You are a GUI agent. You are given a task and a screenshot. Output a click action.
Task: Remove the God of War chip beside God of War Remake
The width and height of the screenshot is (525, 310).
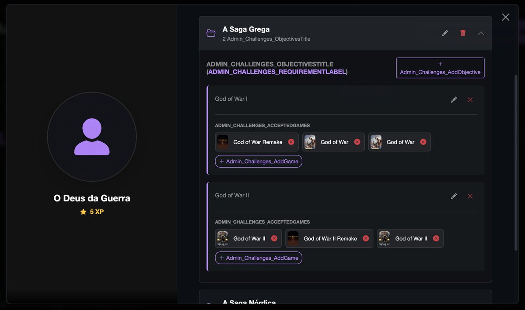(357, 142)
